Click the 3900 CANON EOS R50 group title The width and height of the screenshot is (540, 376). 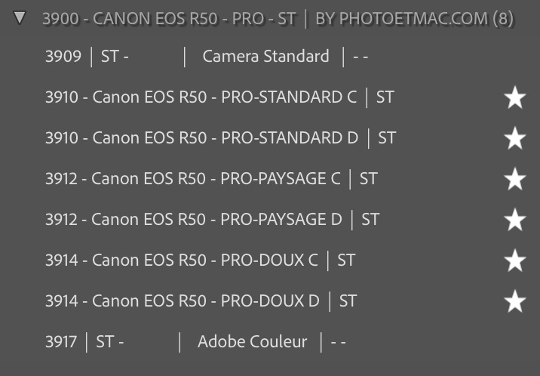point(168,19)
